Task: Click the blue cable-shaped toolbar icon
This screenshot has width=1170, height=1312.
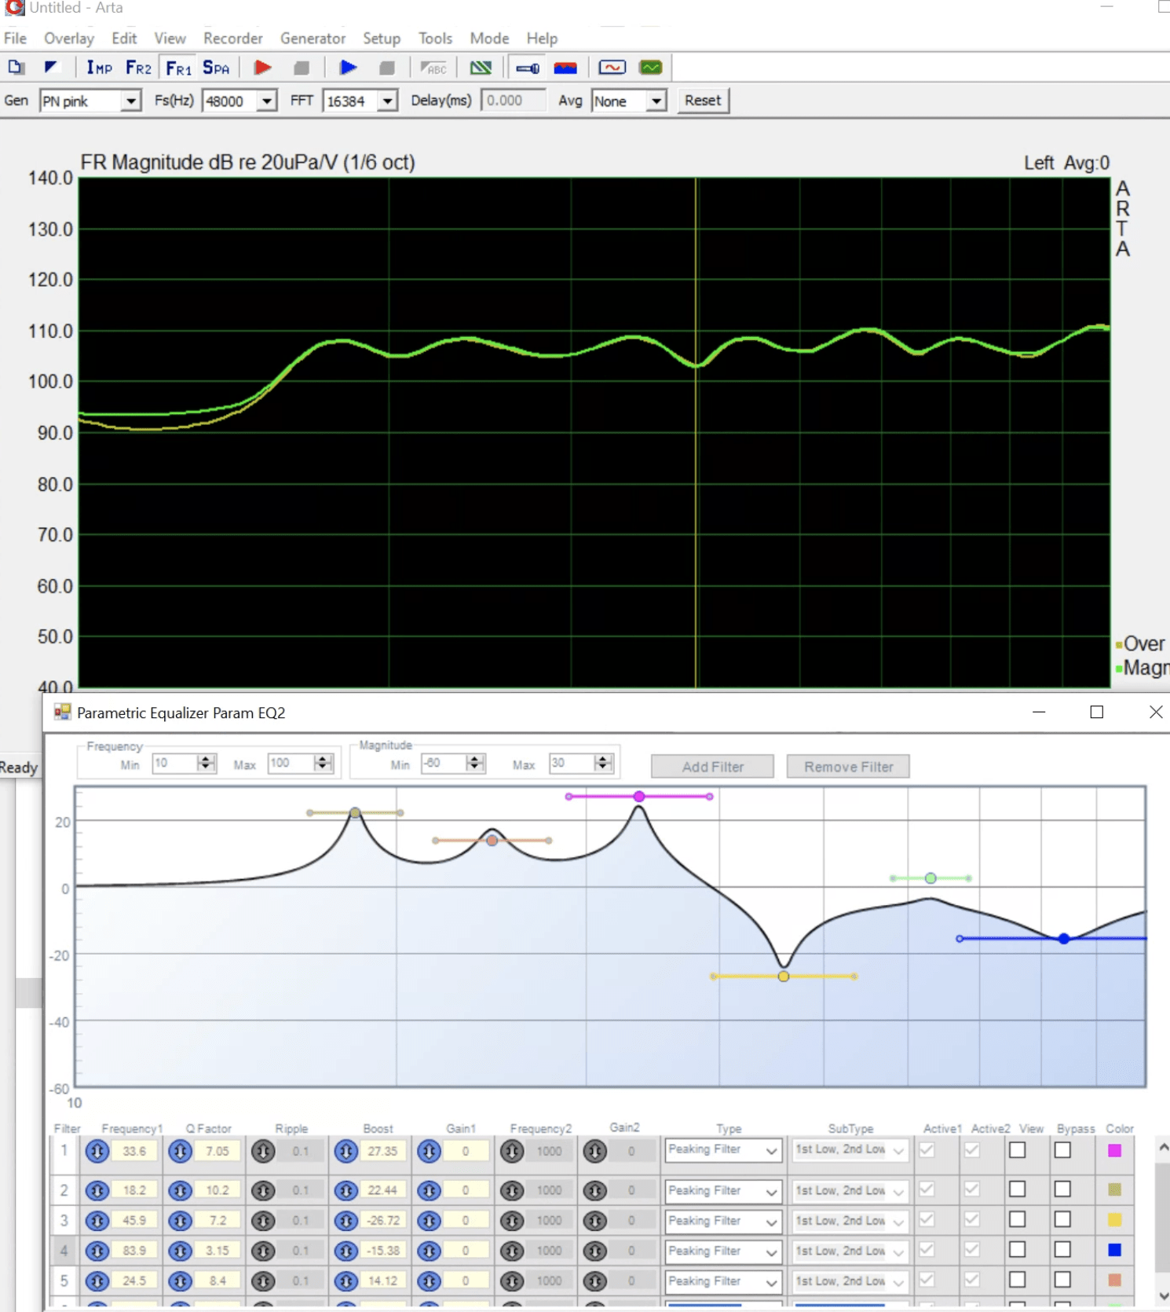Action: tap(528, 68)
